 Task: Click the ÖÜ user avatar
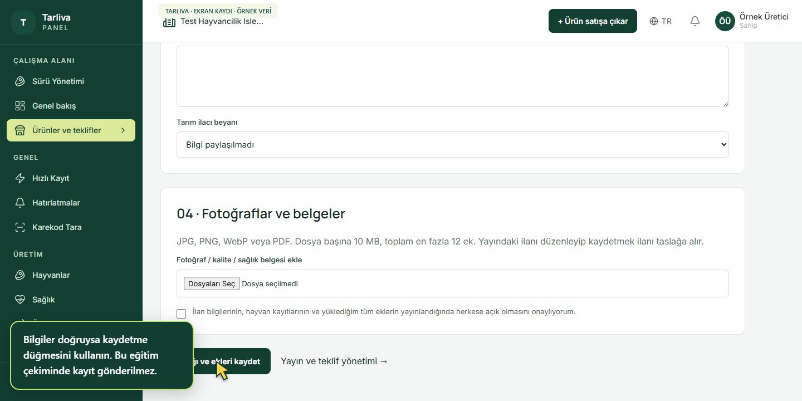tap(725, 21)
